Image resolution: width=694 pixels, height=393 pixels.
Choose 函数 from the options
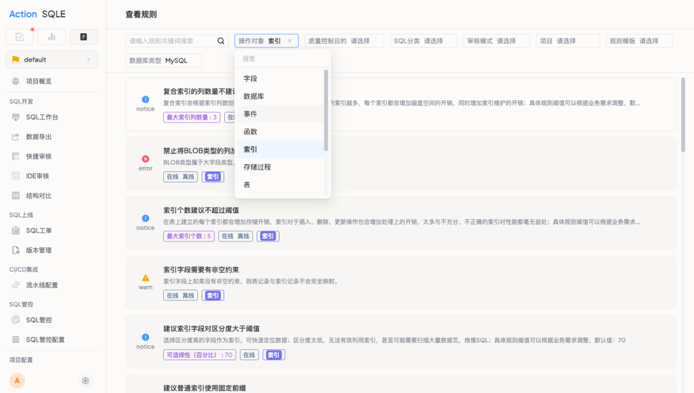click(281, 132)
